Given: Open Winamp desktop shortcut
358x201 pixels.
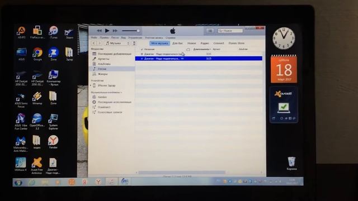Looking at the screenshot, I should tap(37, 98).
